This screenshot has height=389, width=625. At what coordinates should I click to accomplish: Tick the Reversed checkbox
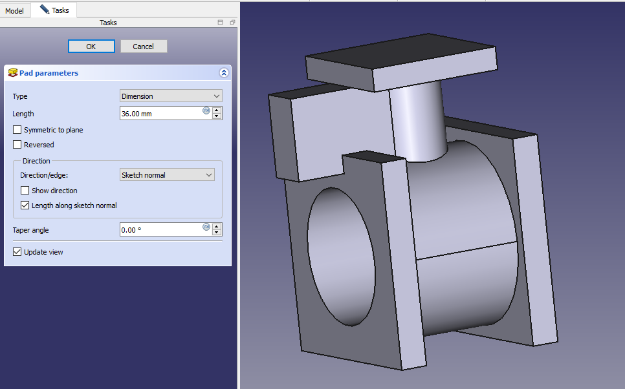[x=17, y=145]
